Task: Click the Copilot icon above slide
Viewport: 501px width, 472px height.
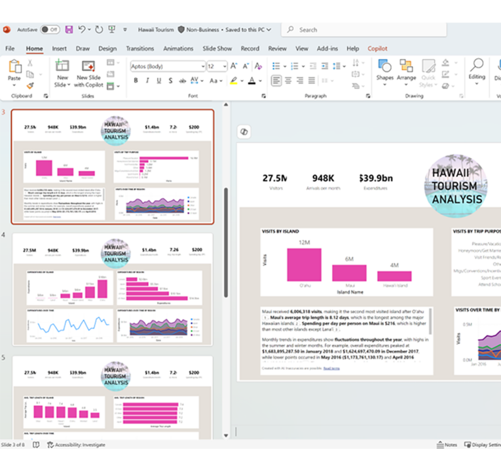Action: (244, 132)
